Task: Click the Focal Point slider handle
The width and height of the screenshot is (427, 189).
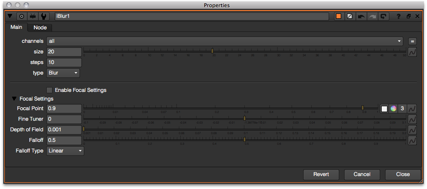Action: [363, 108]
